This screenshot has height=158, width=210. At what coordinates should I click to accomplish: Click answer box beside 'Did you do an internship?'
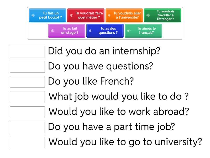(27, 52)
